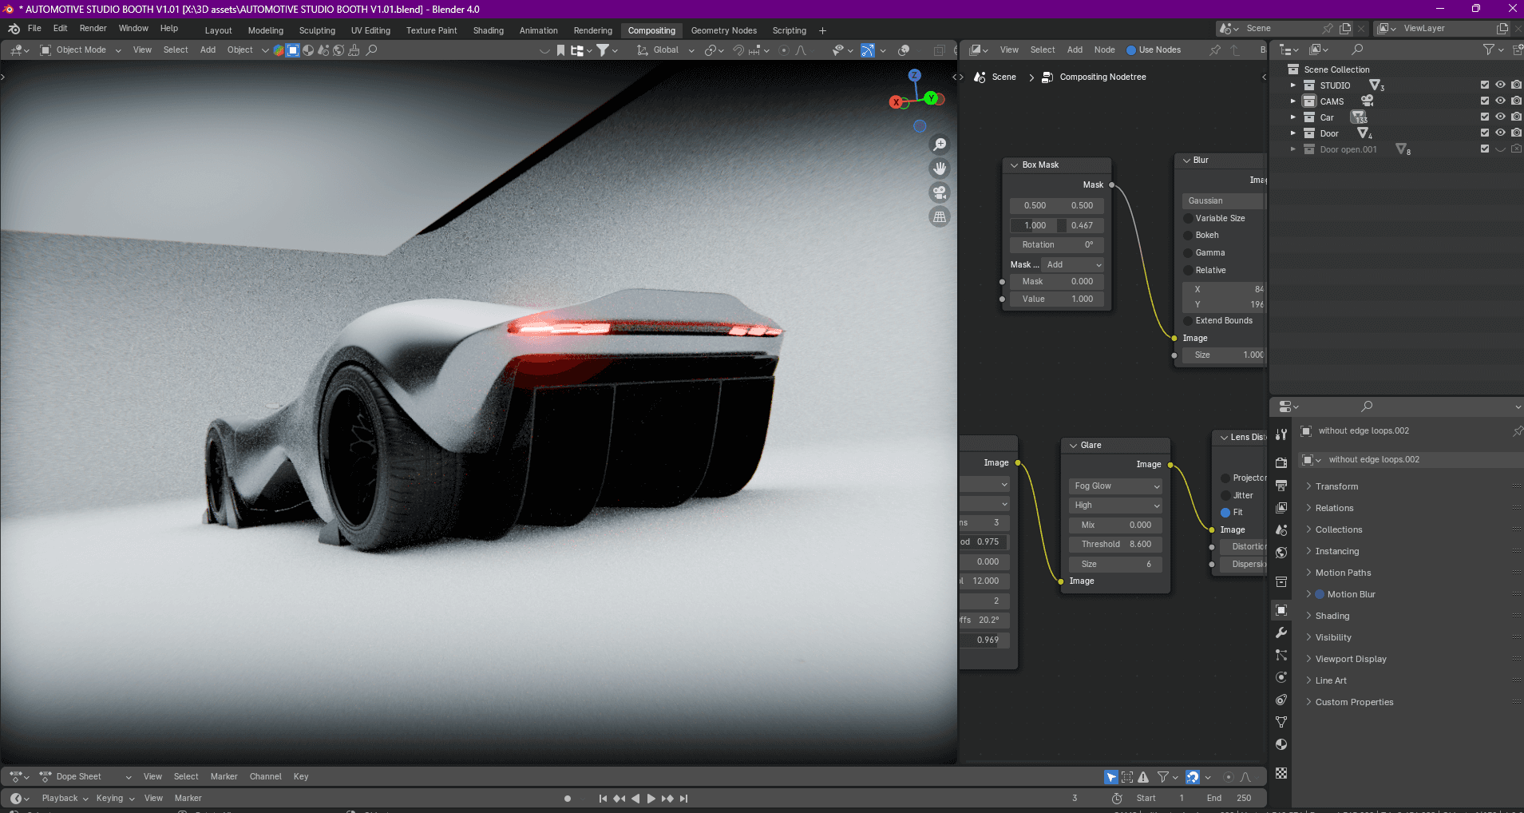
Task: Open the View Layer properties tab
Action: [x=1281, y=508]
